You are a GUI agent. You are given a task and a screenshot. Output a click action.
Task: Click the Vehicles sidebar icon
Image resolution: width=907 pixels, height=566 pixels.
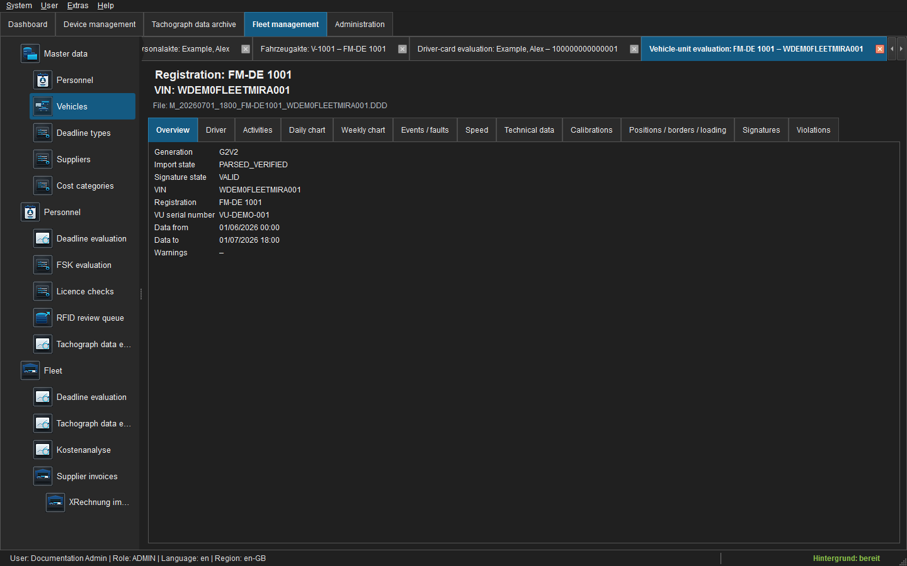point(43,106)
